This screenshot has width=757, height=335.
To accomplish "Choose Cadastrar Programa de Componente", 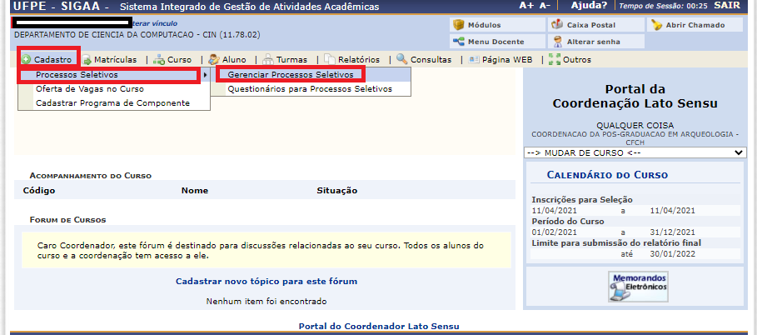I will tap(112, 103).
